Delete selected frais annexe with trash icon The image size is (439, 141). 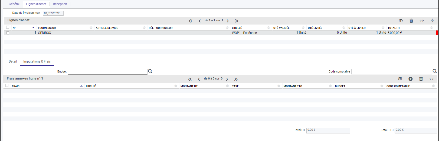[x=421, y=79]
